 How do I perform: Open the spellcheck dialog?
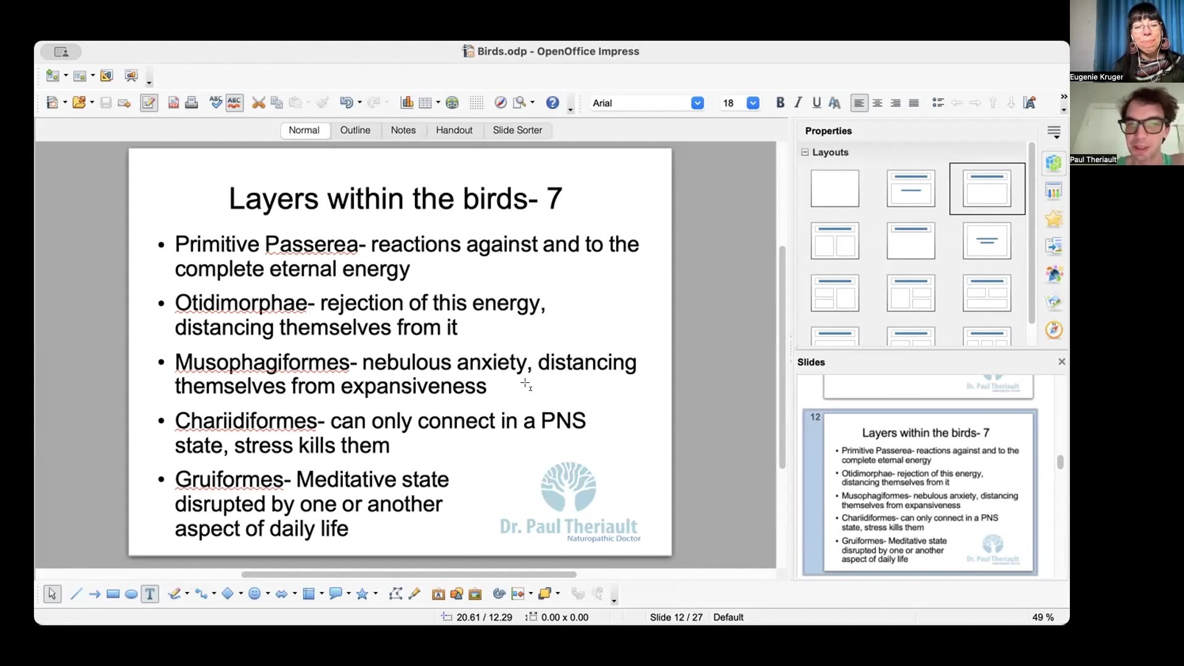click(x=215, y=102)
